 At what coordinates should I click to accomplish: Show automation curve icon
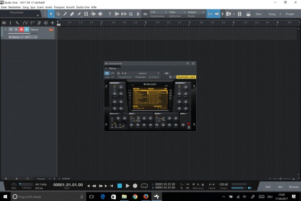coord(25,23)
